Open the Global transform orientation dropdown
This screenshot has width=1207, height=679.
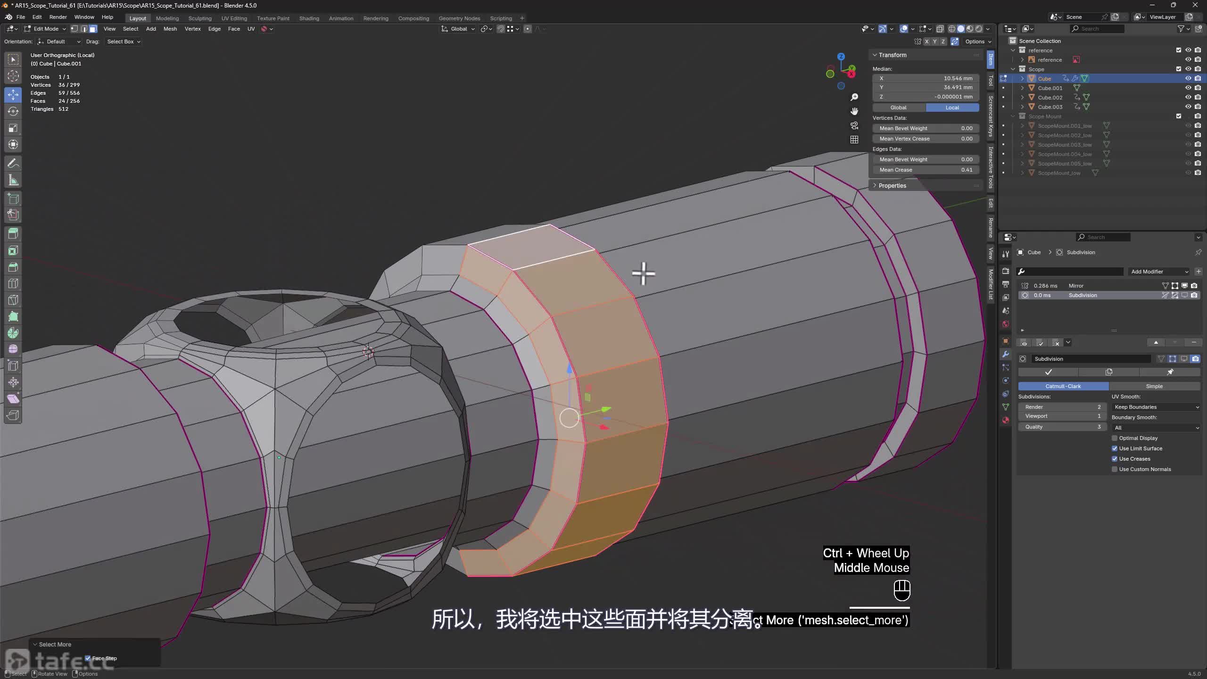point(458,29)
